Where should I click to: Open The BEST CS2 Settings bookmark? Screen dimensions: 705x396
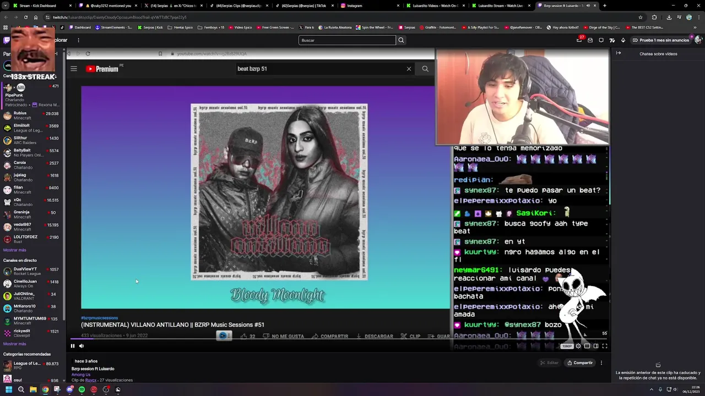pos(644,27)
